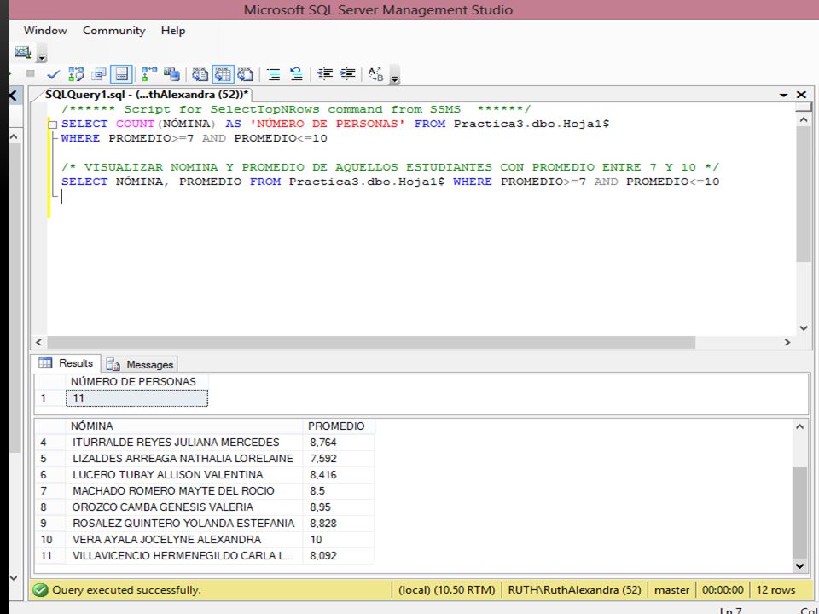Switch output to Results to Text
The width and height of the screenshot is (819, 614).
[x=200, y=75]
